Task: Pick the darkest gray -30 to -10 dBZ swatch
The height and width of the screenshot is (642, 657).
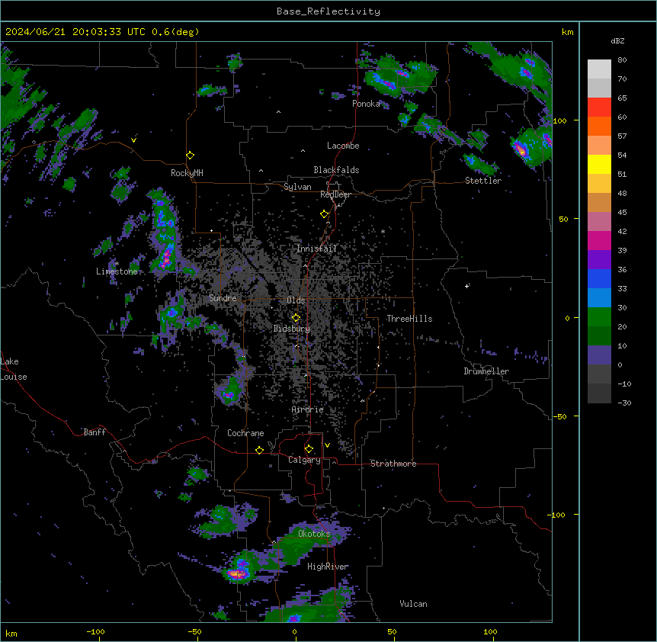Action: click(x=599, y=393)
